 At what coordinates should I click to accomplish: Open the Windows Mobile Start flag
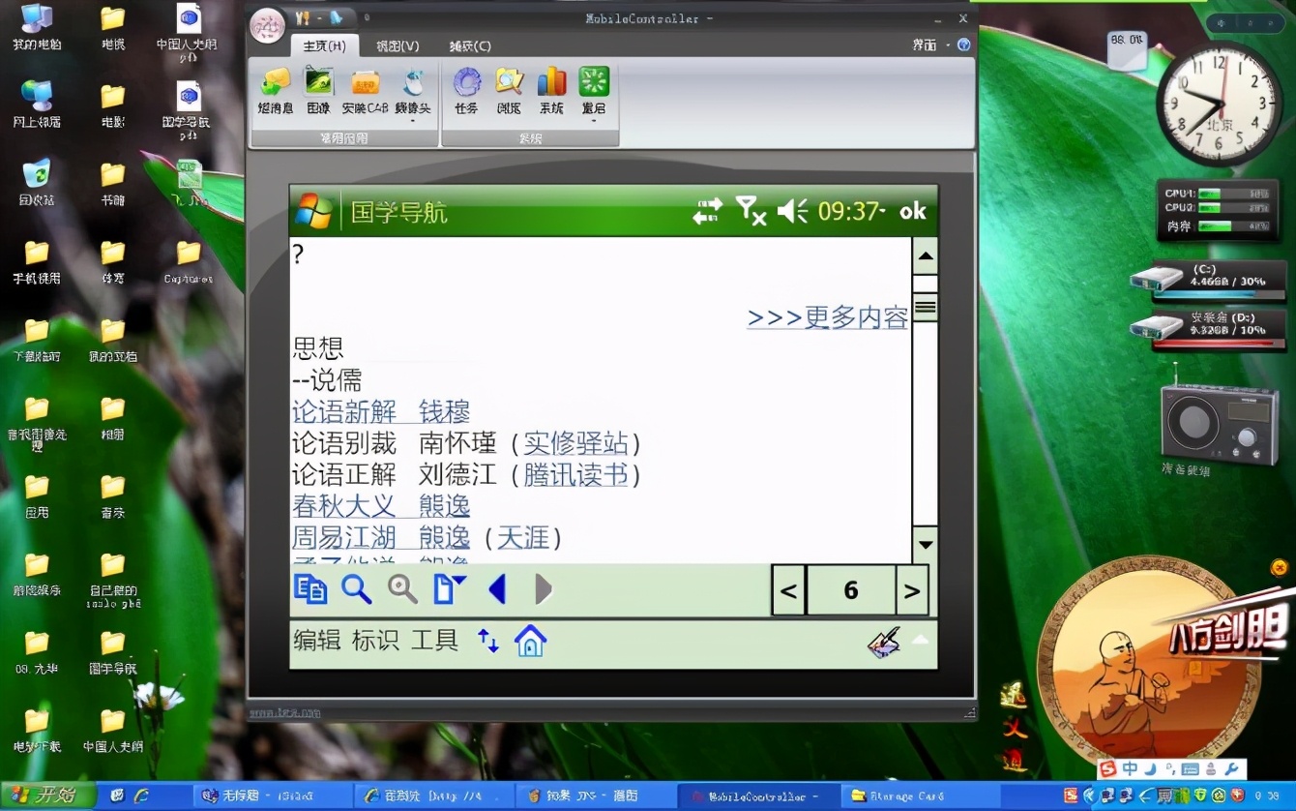[314, 211]
